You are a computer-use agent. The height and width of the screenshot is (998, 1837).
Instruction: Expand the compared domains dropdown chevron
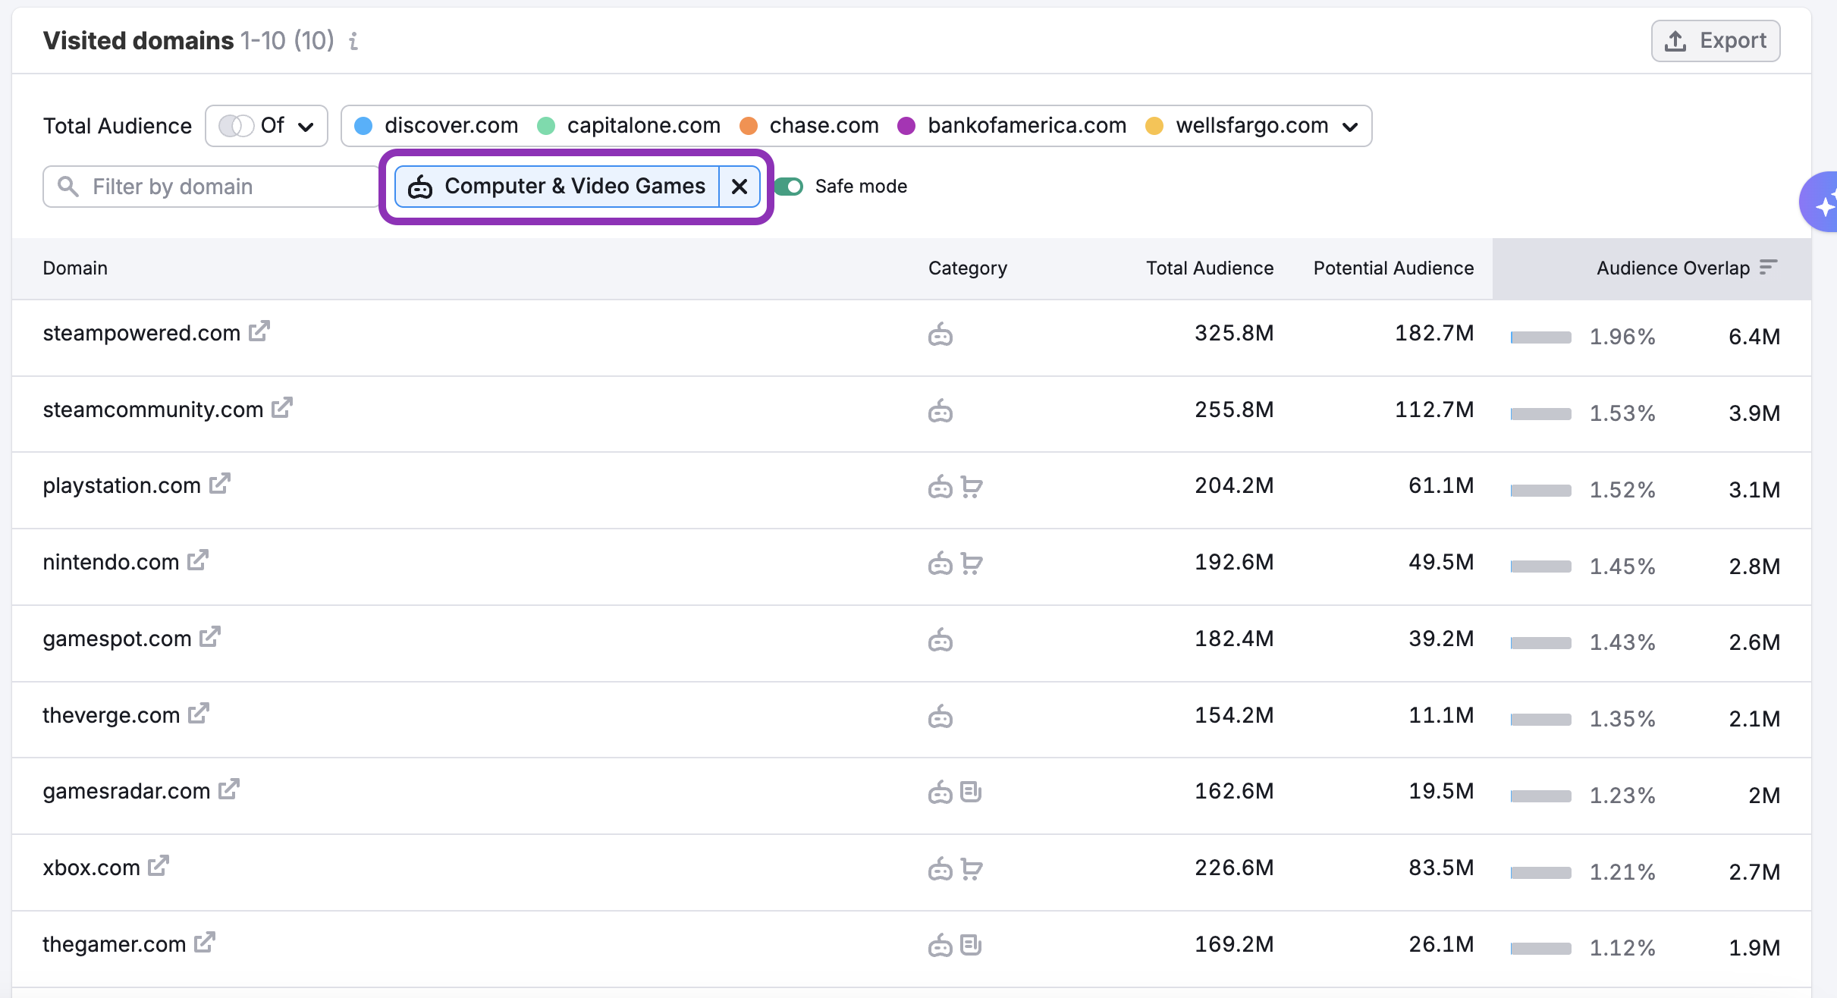pyautogui.click(x=1350, y=127)
